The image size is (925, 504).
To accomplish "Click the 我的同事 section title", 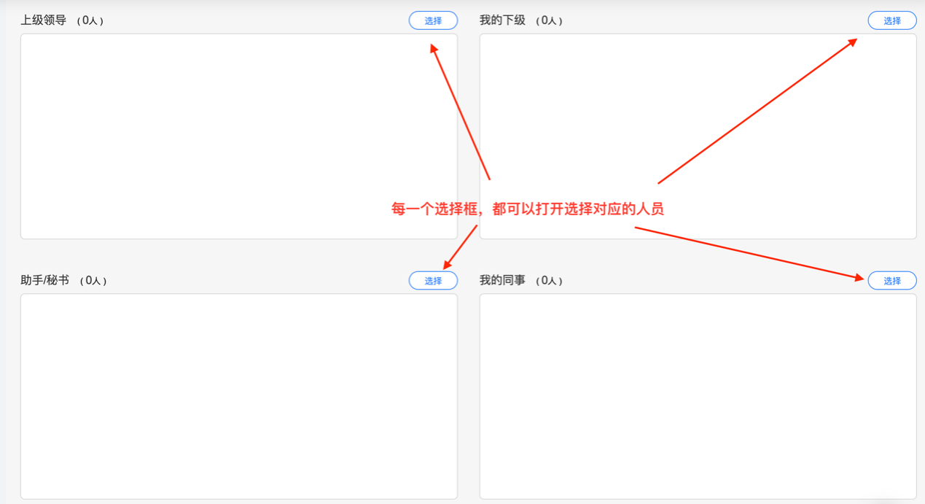I will point(503,279).
